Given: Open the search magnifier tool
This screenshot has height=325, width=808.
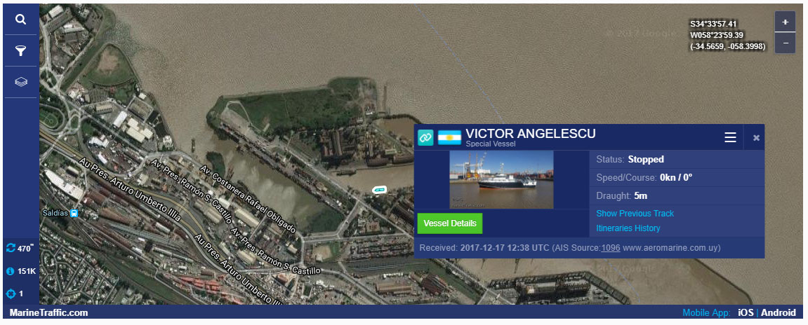Looking at the screenshot, I should click(20, 20).
